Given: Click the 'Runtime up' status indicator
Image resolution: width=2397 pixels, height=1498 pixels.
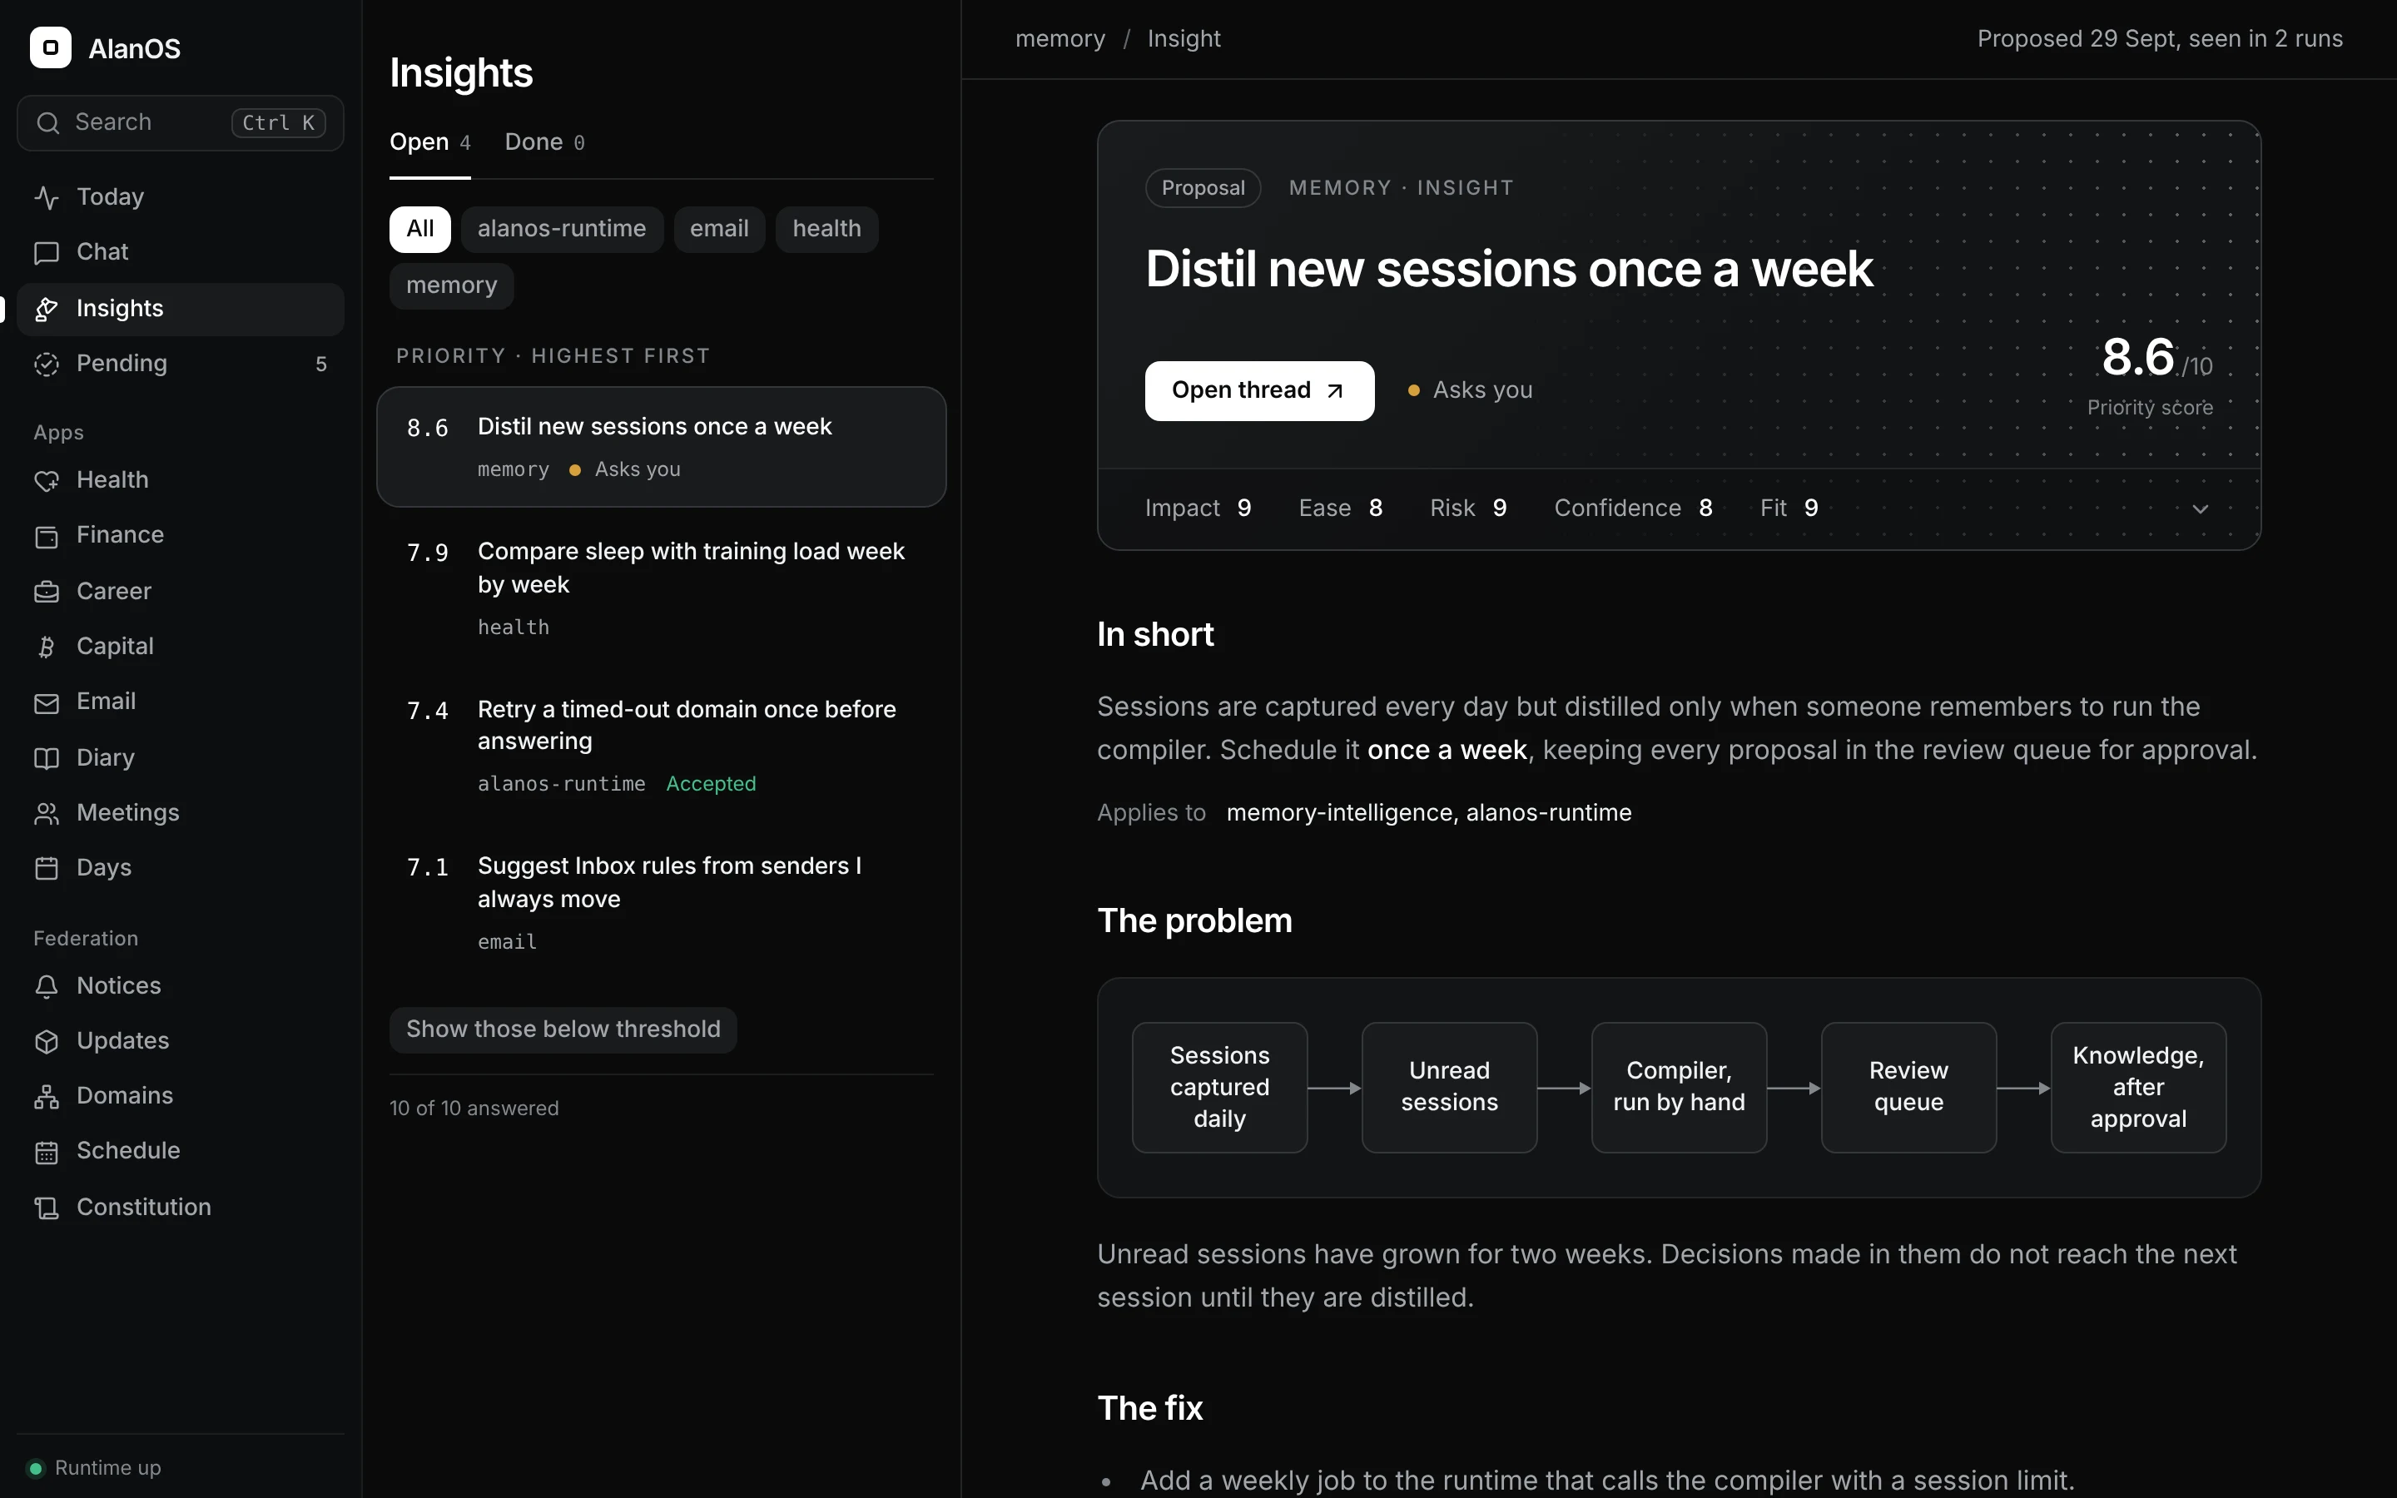Looking at the screenshot, I should tap(95, 1468).
